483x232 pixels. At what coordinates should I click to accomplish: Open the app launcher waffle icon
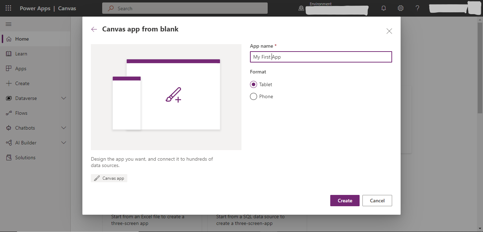(8, 8)
